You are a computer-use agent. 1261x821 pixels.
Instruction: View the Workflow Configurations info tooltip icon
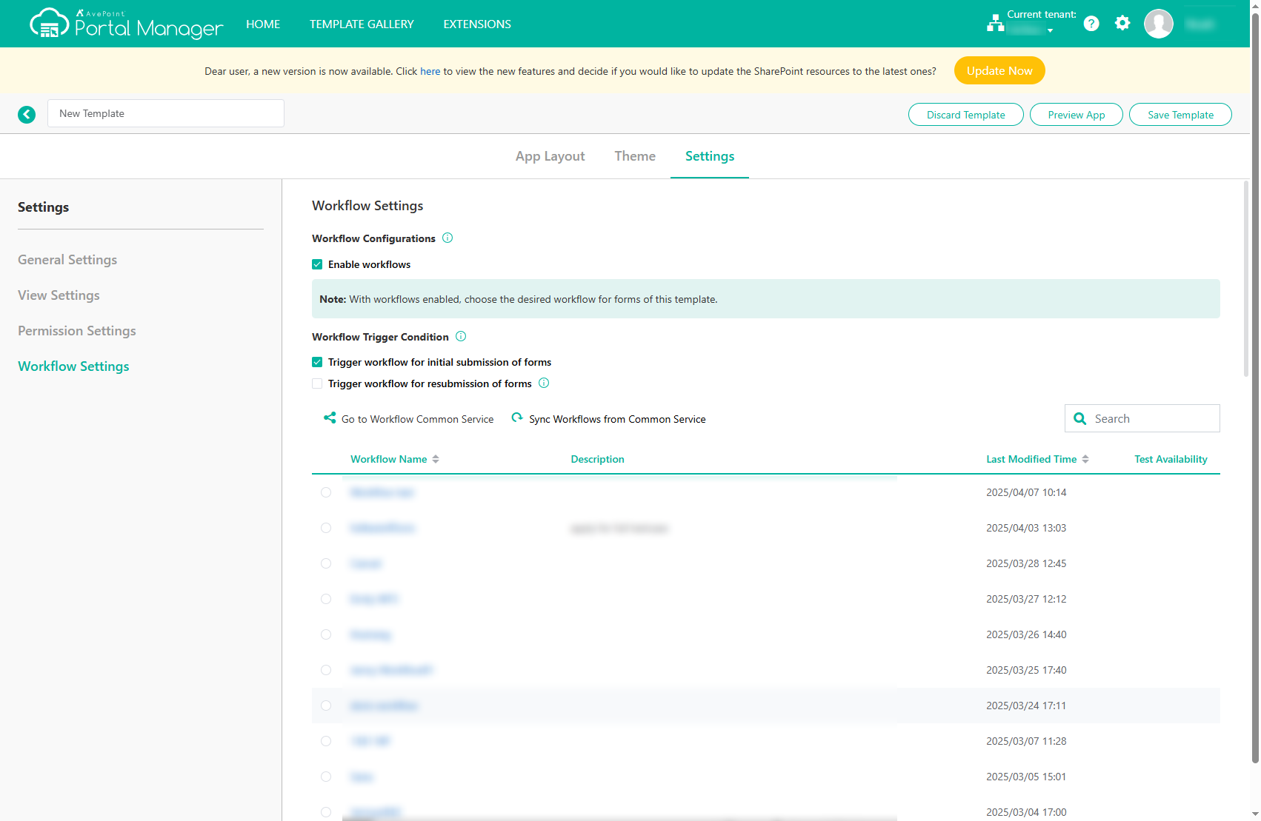pos(447,238)
